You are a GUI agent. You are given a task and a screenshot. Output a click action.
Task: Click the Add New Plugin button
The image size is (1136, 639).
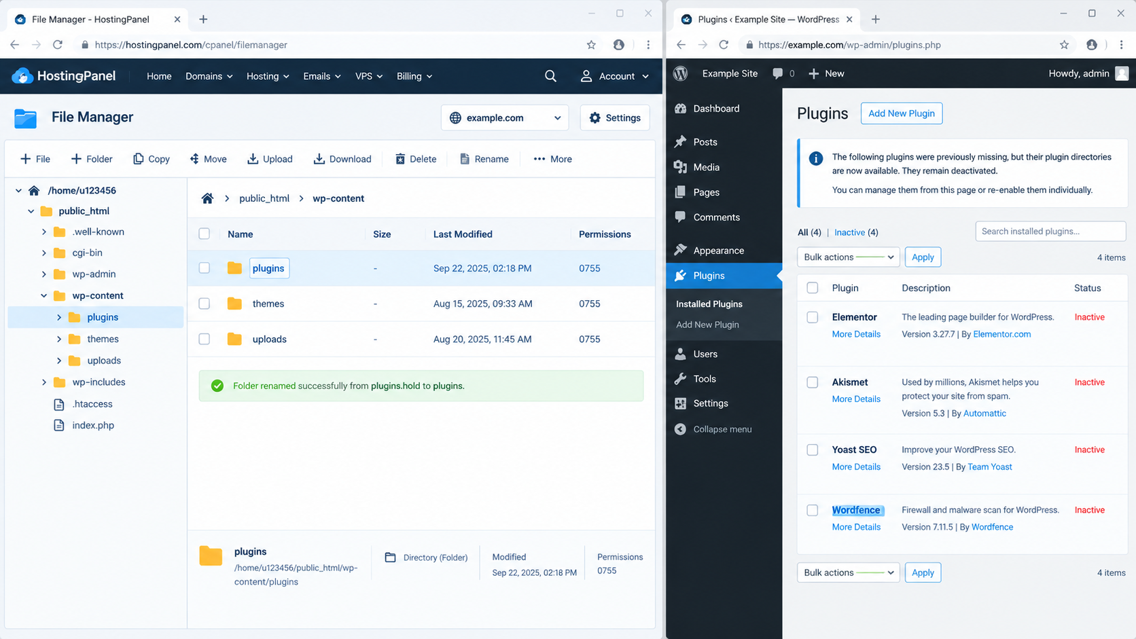(902, 113)
